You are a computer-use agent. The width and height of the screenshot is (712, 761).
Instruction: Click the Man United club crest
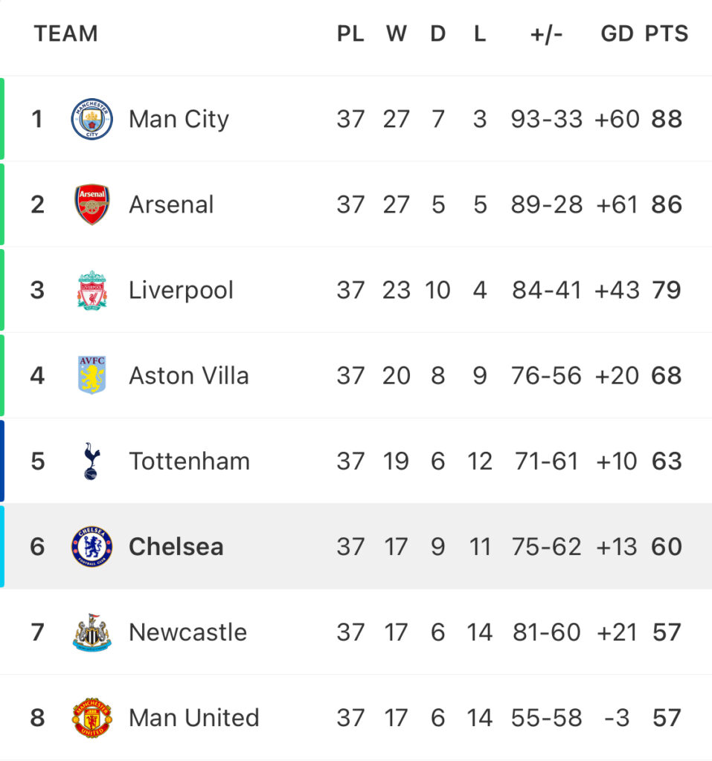[x=92, y=717]
